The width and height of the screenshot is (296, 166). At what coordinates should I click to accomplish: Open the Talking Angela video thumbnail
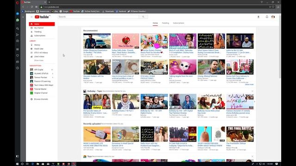(x=183, y=67)
